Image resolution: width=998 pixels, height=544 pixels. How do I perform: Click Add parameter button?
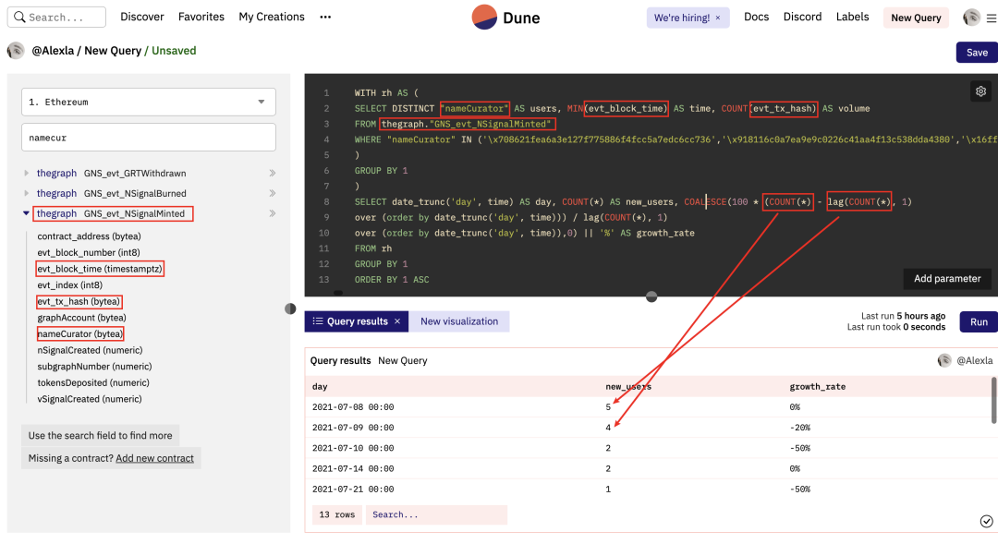947,279
